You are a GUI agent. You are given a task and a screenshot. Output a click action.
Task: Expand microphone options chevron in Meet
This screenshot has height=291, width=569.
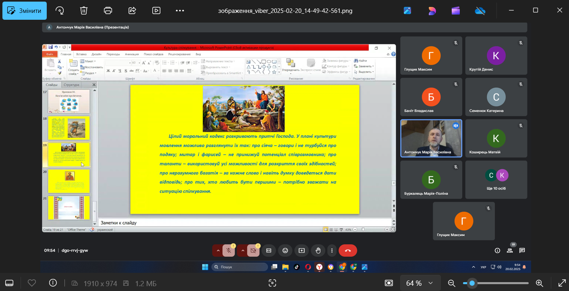click(218, 250)
